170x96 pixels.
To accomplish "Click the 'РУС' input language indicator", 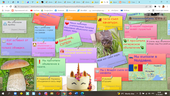I will pyautogui.click(x=153, y=94).
